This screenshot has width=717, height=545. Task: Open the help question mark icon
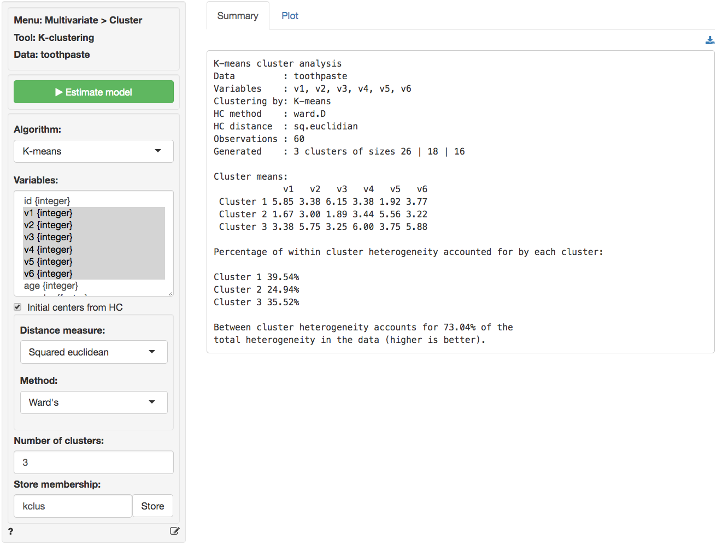point(10,531)
